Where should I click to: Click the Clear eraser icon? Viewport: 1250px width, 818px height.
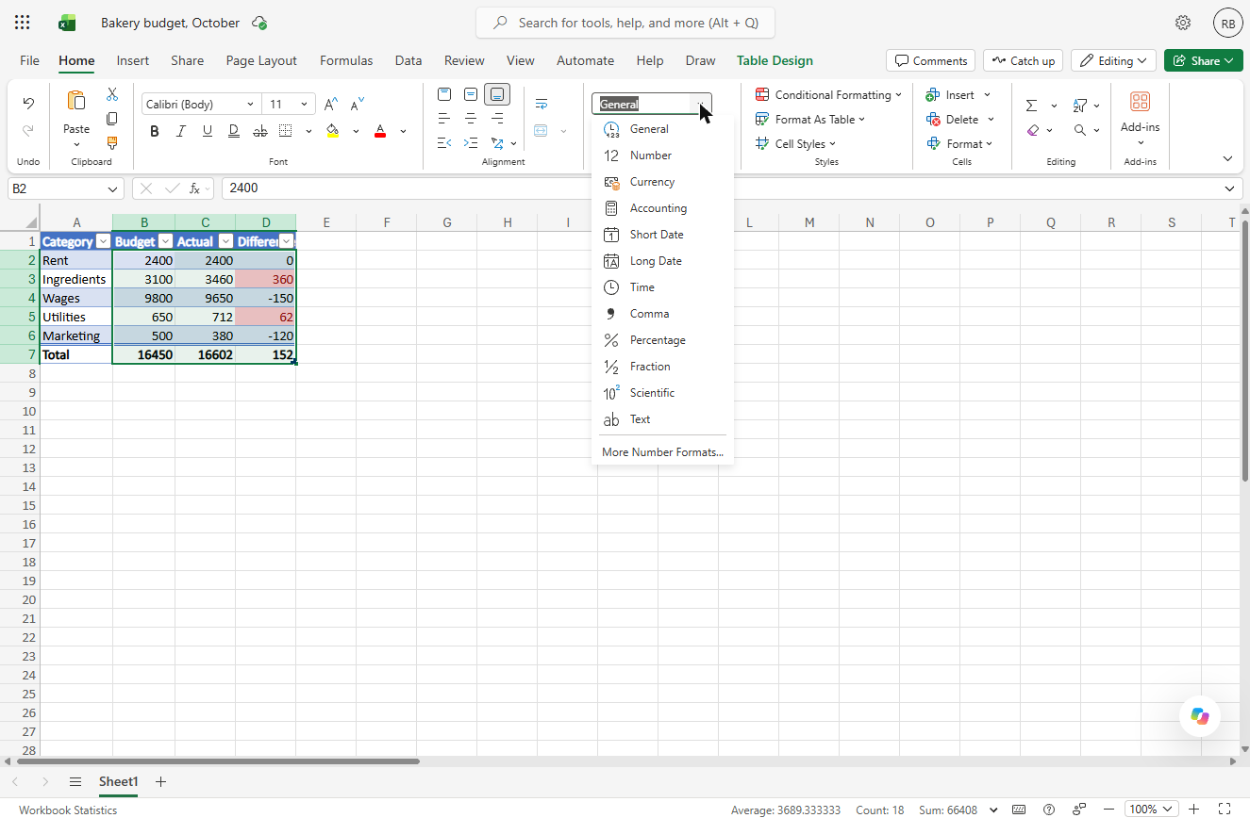tap(1032, 130)
